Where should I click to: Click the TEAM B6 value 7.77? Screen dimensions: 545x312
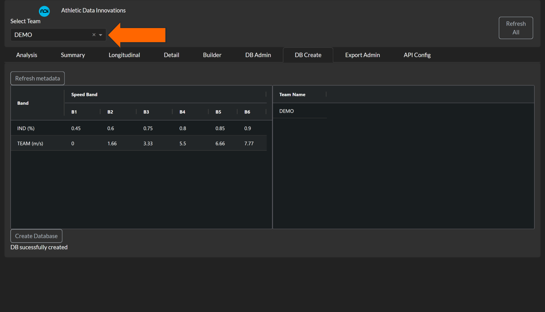(x=249, y=143)
